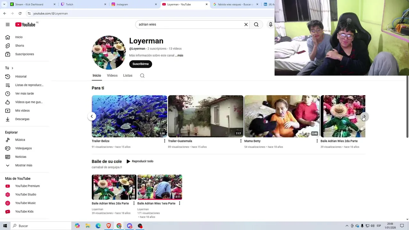409x230 pixels.
Task: Switch to the Listas channel tab
Action: coord(128,76)
